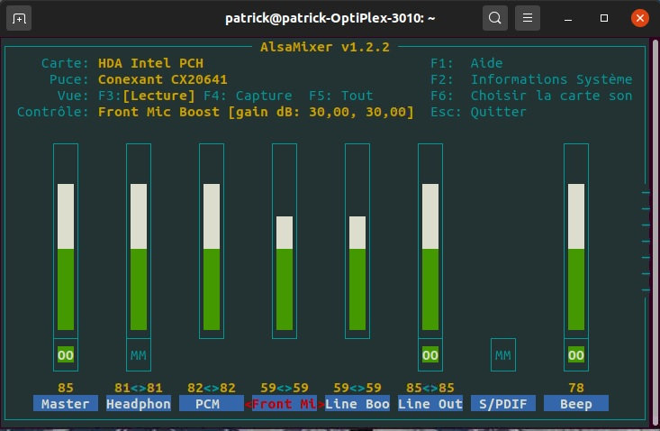Click the Line Out value 85<>85
The width and height of the screenshot is (660, 431).
click(x=430, y=388)
